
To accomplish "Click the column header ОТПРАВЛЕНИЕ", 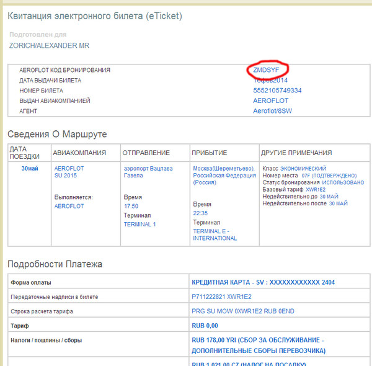I will point(146,153).
